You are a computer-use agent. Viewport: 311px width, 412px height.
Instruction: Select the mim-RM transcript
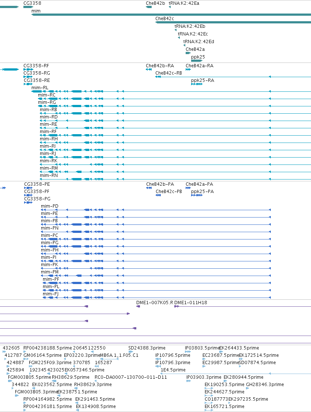(x=49, y=168)
